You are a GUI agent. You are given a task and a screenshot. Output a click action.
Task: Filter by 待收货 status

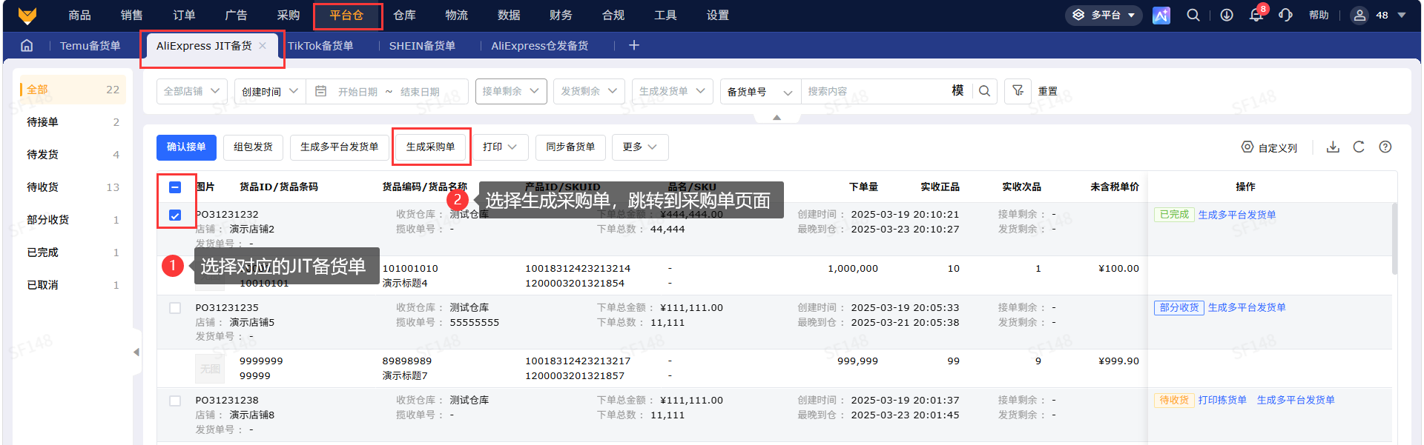(x=72, y=187)
